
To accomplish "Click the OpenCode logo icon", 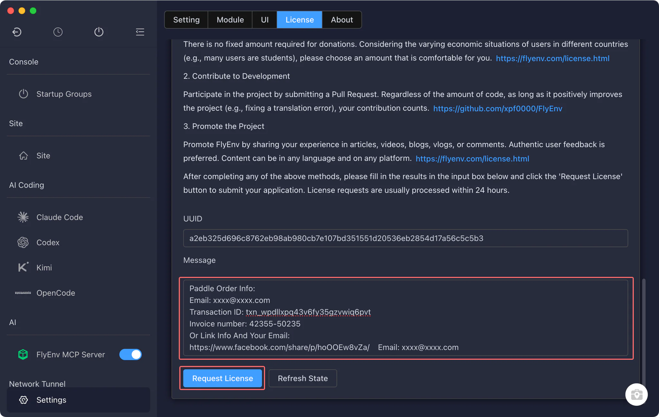I will coord(23,293).
